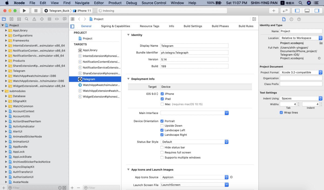Open the Location Relative to Workspace dropdown
324x190 pixels.
tap(301, 38)
